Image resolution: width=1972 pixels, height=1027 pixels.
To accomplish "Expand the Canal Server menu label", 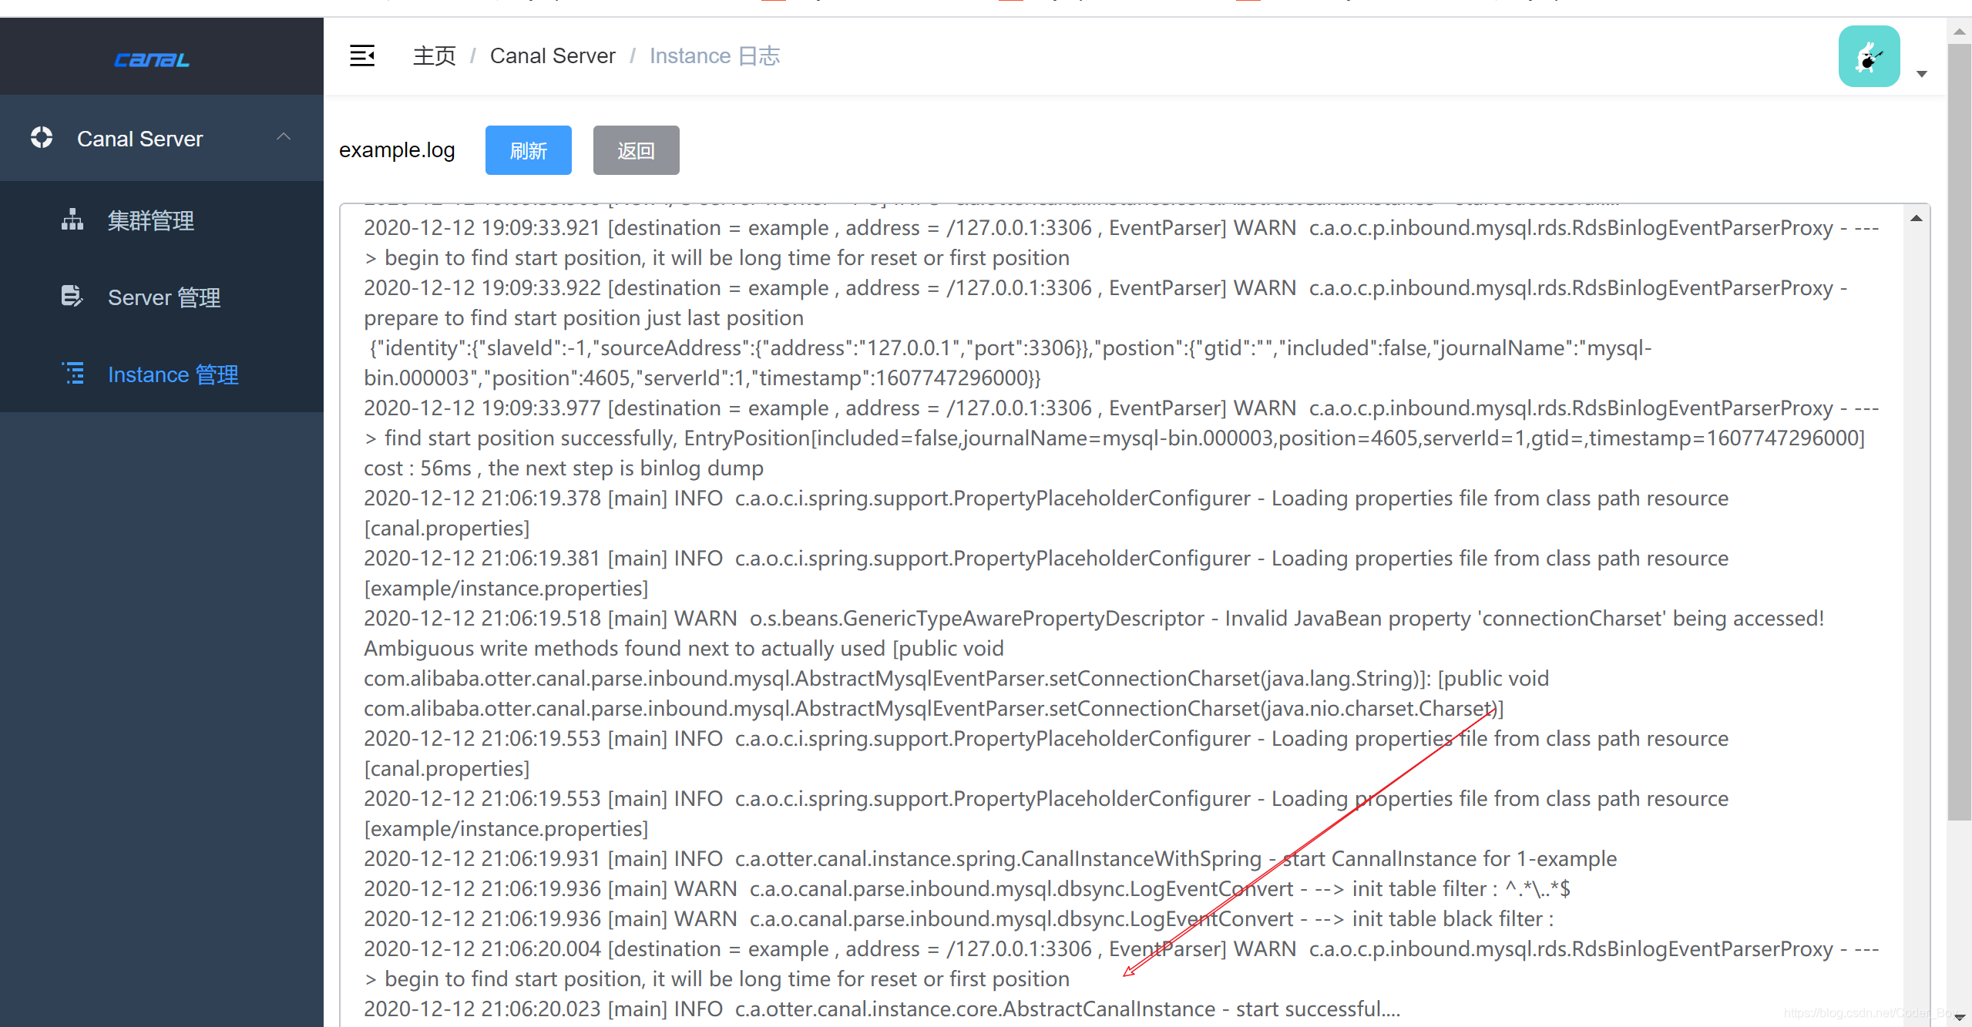I will click(x=140, y=139).
